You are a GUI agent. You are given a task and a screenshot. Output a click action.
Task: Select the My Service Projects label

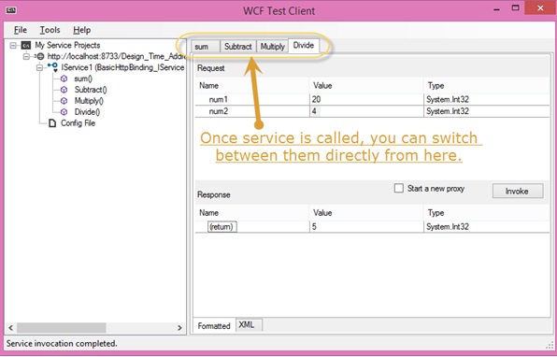67,45
